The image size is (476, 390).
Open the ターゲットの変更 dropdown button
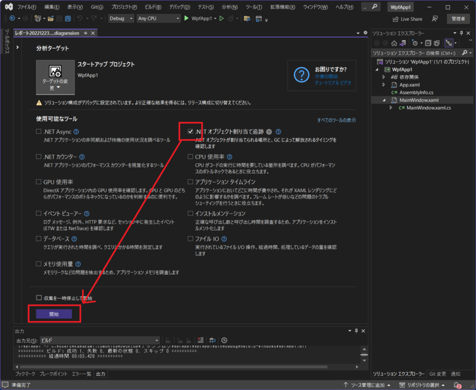point(55,77)
